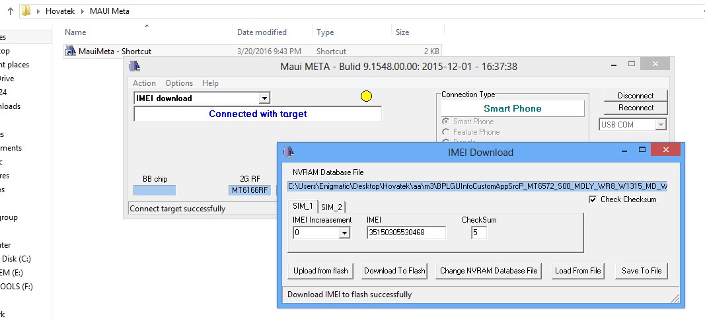Click the folder icon in the address bar
This screenshot has width=705, height=321.
tap(26, 11)
